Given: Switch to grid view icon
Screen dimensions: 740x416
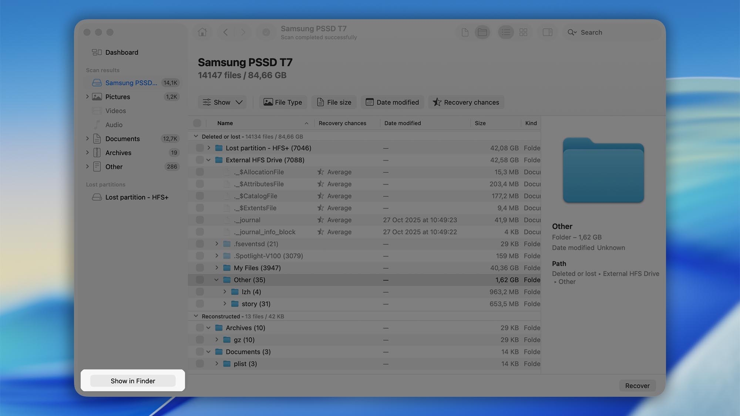Looking at the screenshot, I should [x=523, y=32].
